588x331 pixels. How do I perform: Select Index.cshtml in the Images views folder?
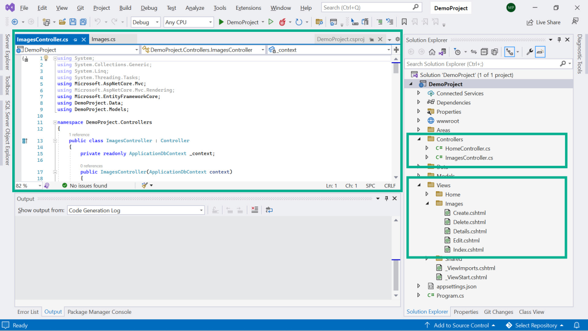pos(468,250)
